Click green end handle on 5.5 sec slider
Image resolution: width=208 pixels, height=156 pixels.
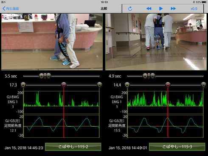coord(48,76)
